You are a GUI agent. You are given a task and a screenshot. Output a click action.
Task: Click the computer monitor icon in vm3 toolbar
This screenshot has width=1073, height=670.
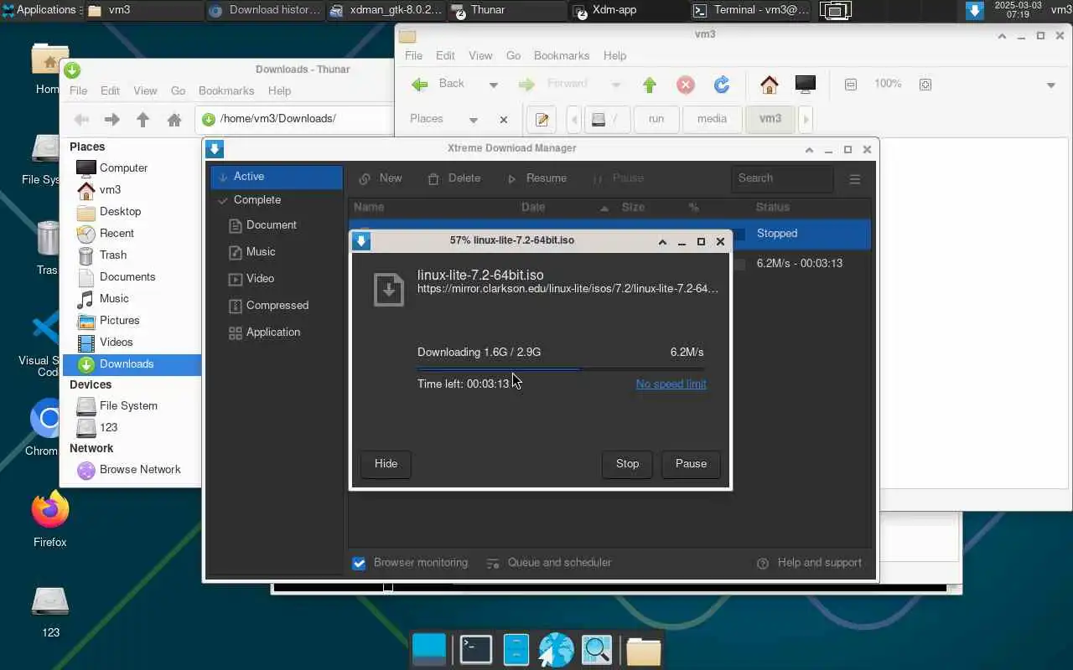point(806,85)
